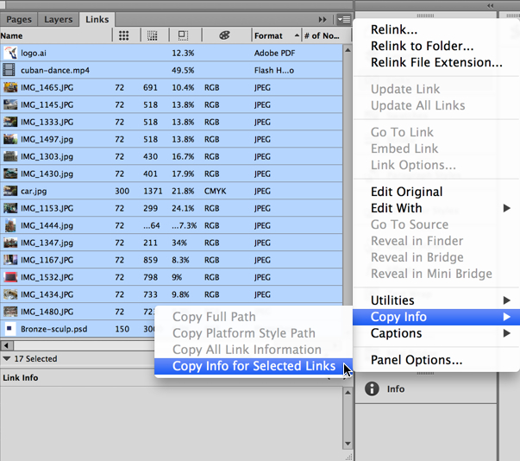Expand the Copy Info submenu arrow
This screenshot has width=520, height=461.
click(506, 317)
